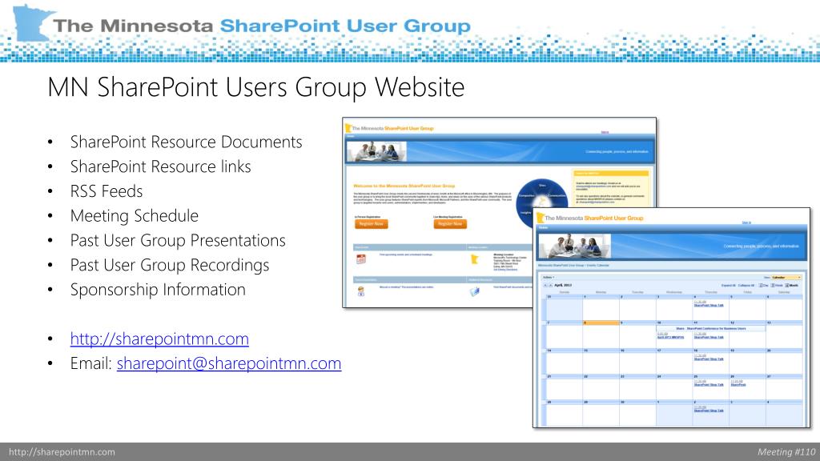Viewport: 820px width, 461px height.
Task: Open SharePoint Shop Talk event on May 2
Action: (x=709, y=411)
